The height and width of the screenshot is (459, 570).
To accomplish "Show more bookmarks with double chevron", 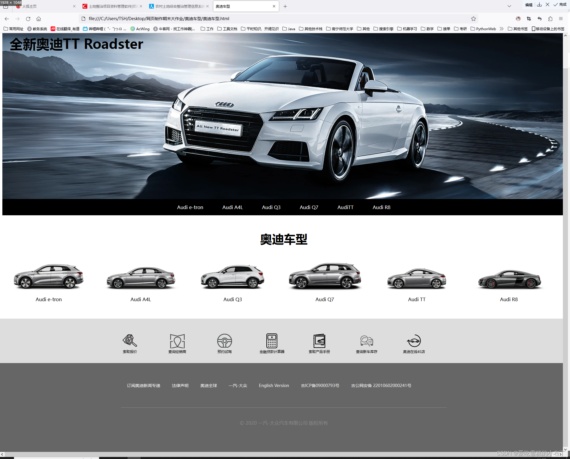I will point(501,29).
